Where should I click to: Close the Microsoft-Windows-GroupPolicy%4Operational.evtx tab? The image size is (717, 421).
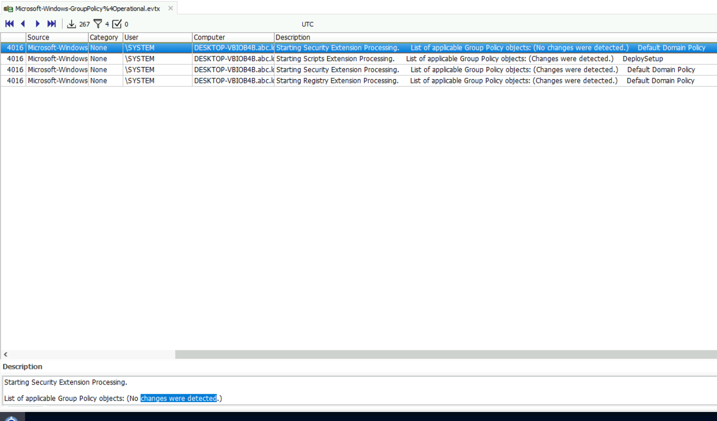170,8
